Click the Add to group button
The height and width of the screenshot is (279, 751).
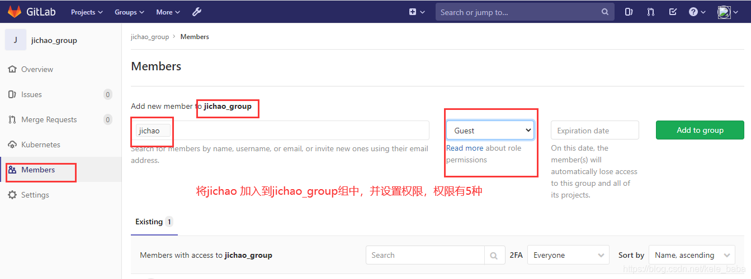(700, 130)
